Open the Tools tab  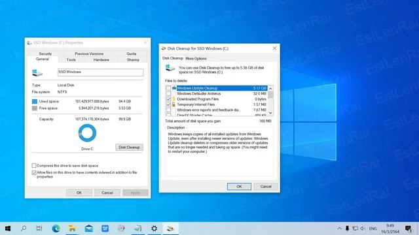[71, 59]
